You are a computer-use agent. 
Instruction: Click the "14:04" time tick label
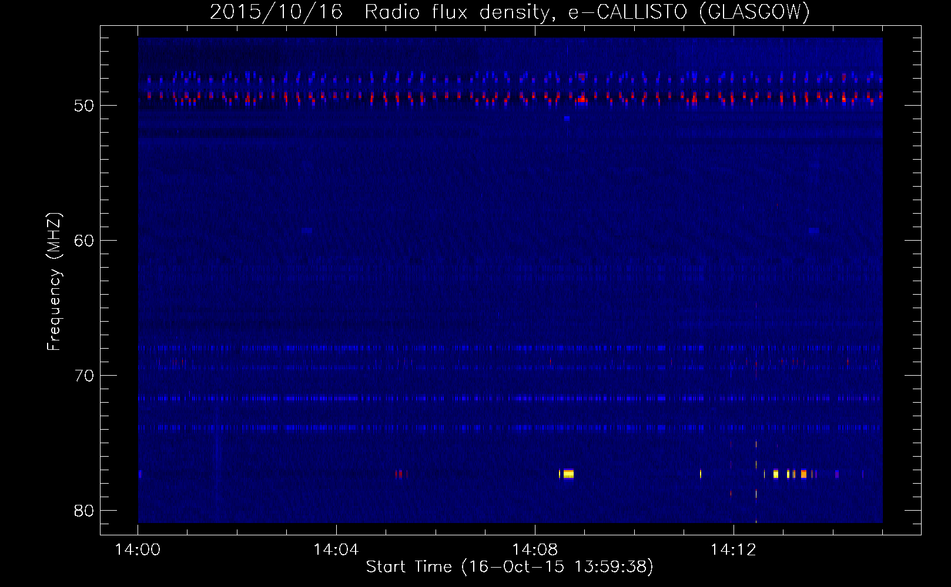pyautogui.click(x=336, y=550)
